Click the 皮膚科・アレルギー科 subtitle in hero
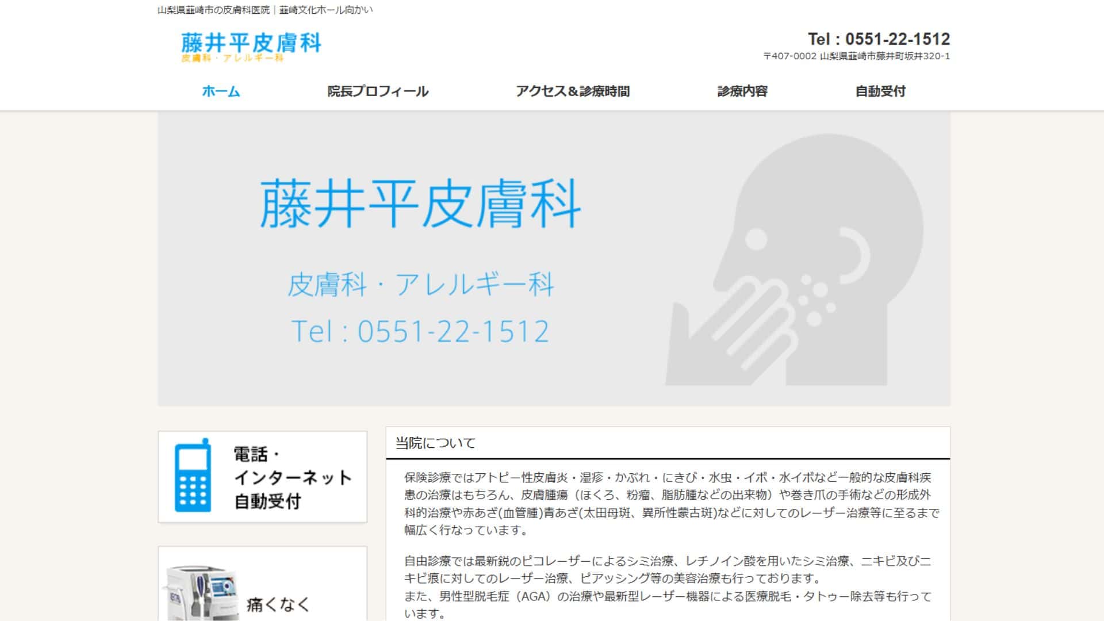The width and height of the screenshot is (1104, 621). [x=421, y=285]
